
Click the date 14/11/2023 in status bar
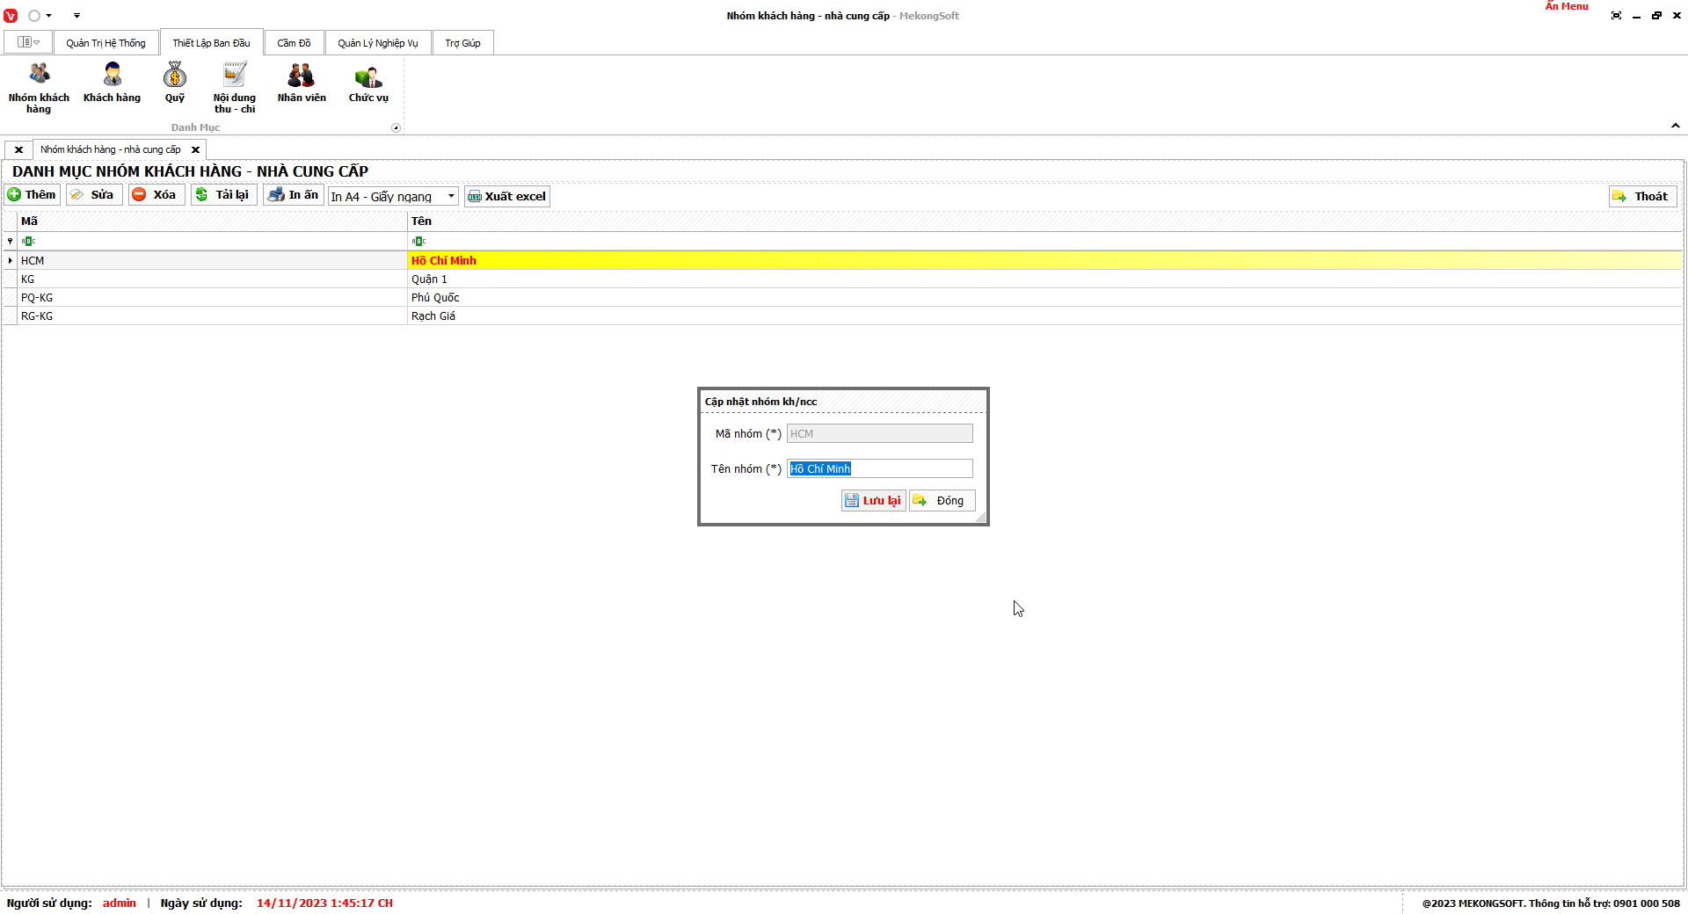click(x=324, y=903)
